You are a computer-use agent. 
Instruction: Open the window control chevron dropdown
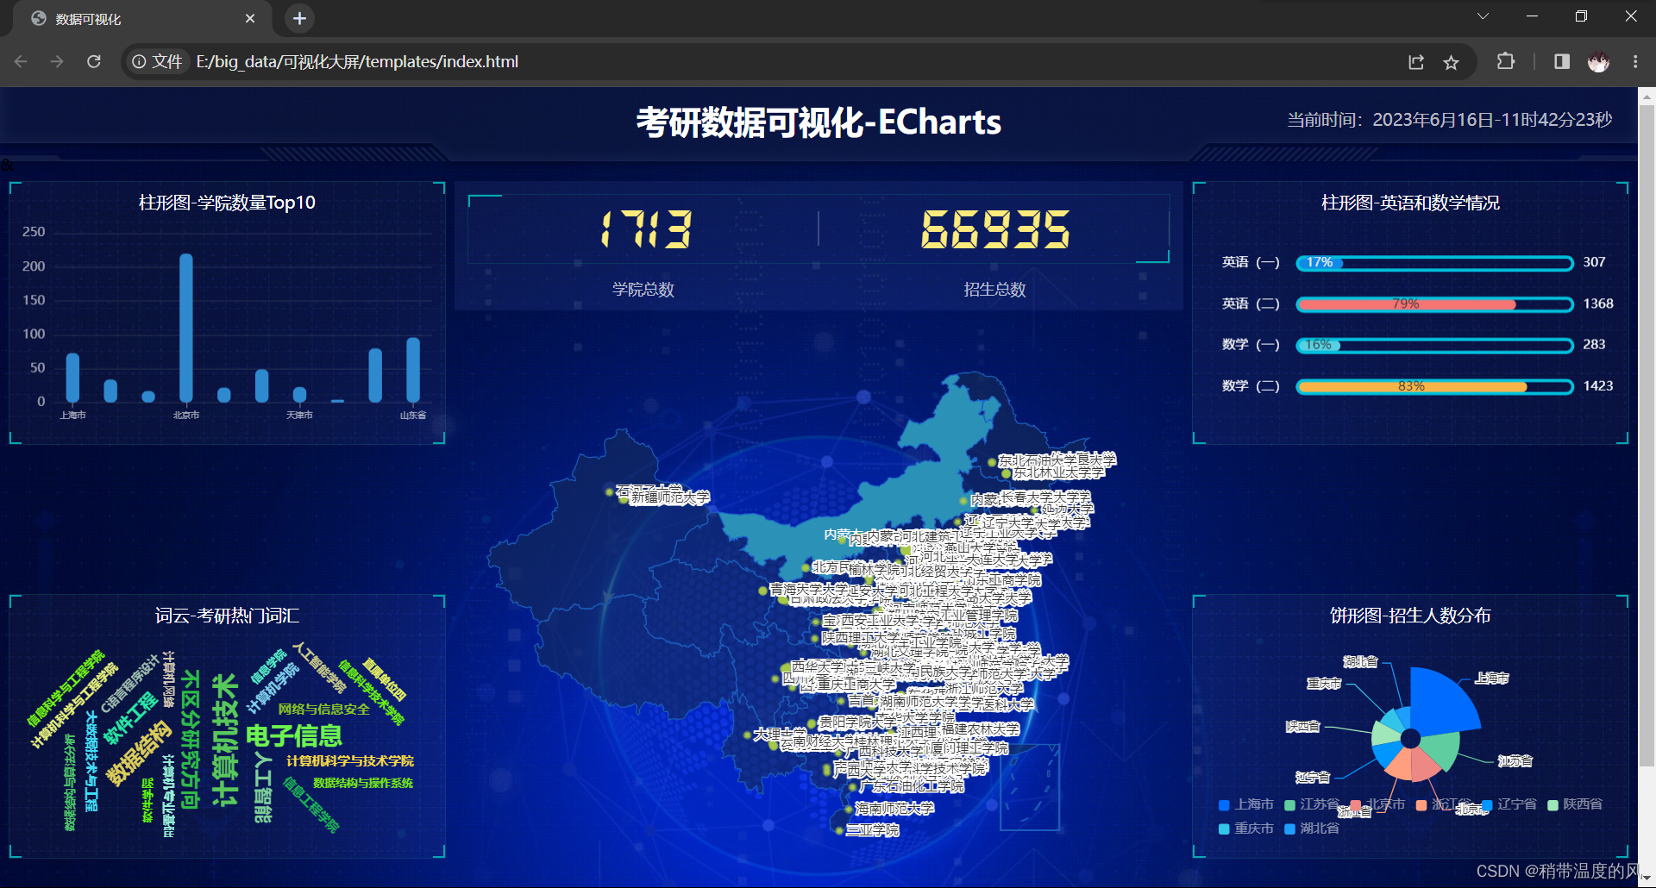point(1482,16)
